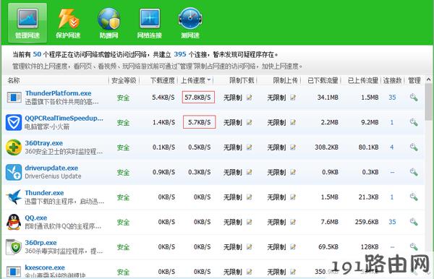Open kxescore.exe name link
This screenshot has width=434, height=279.
click(x=45, y=267)
